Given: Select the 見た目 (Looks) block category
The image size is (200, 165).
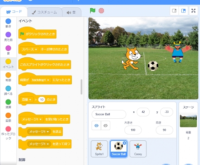Looking at the screenshot, I should [8, 37].
